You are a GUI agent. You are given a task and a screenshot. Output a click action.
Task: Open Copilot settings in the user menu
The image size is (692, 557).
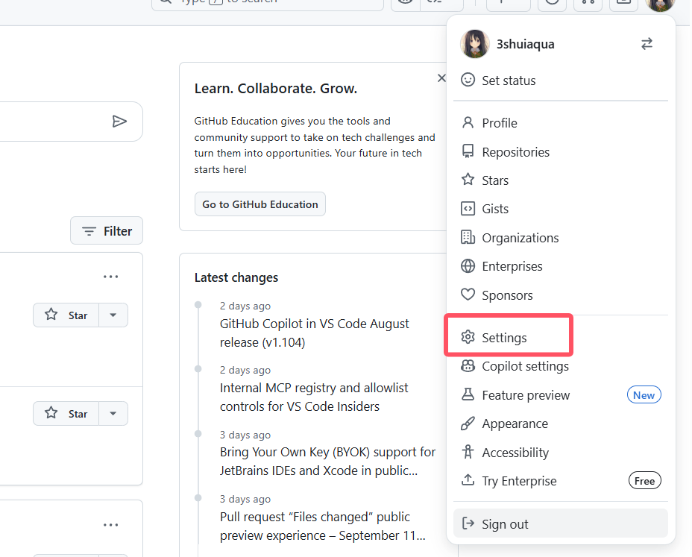coord(525,366)
